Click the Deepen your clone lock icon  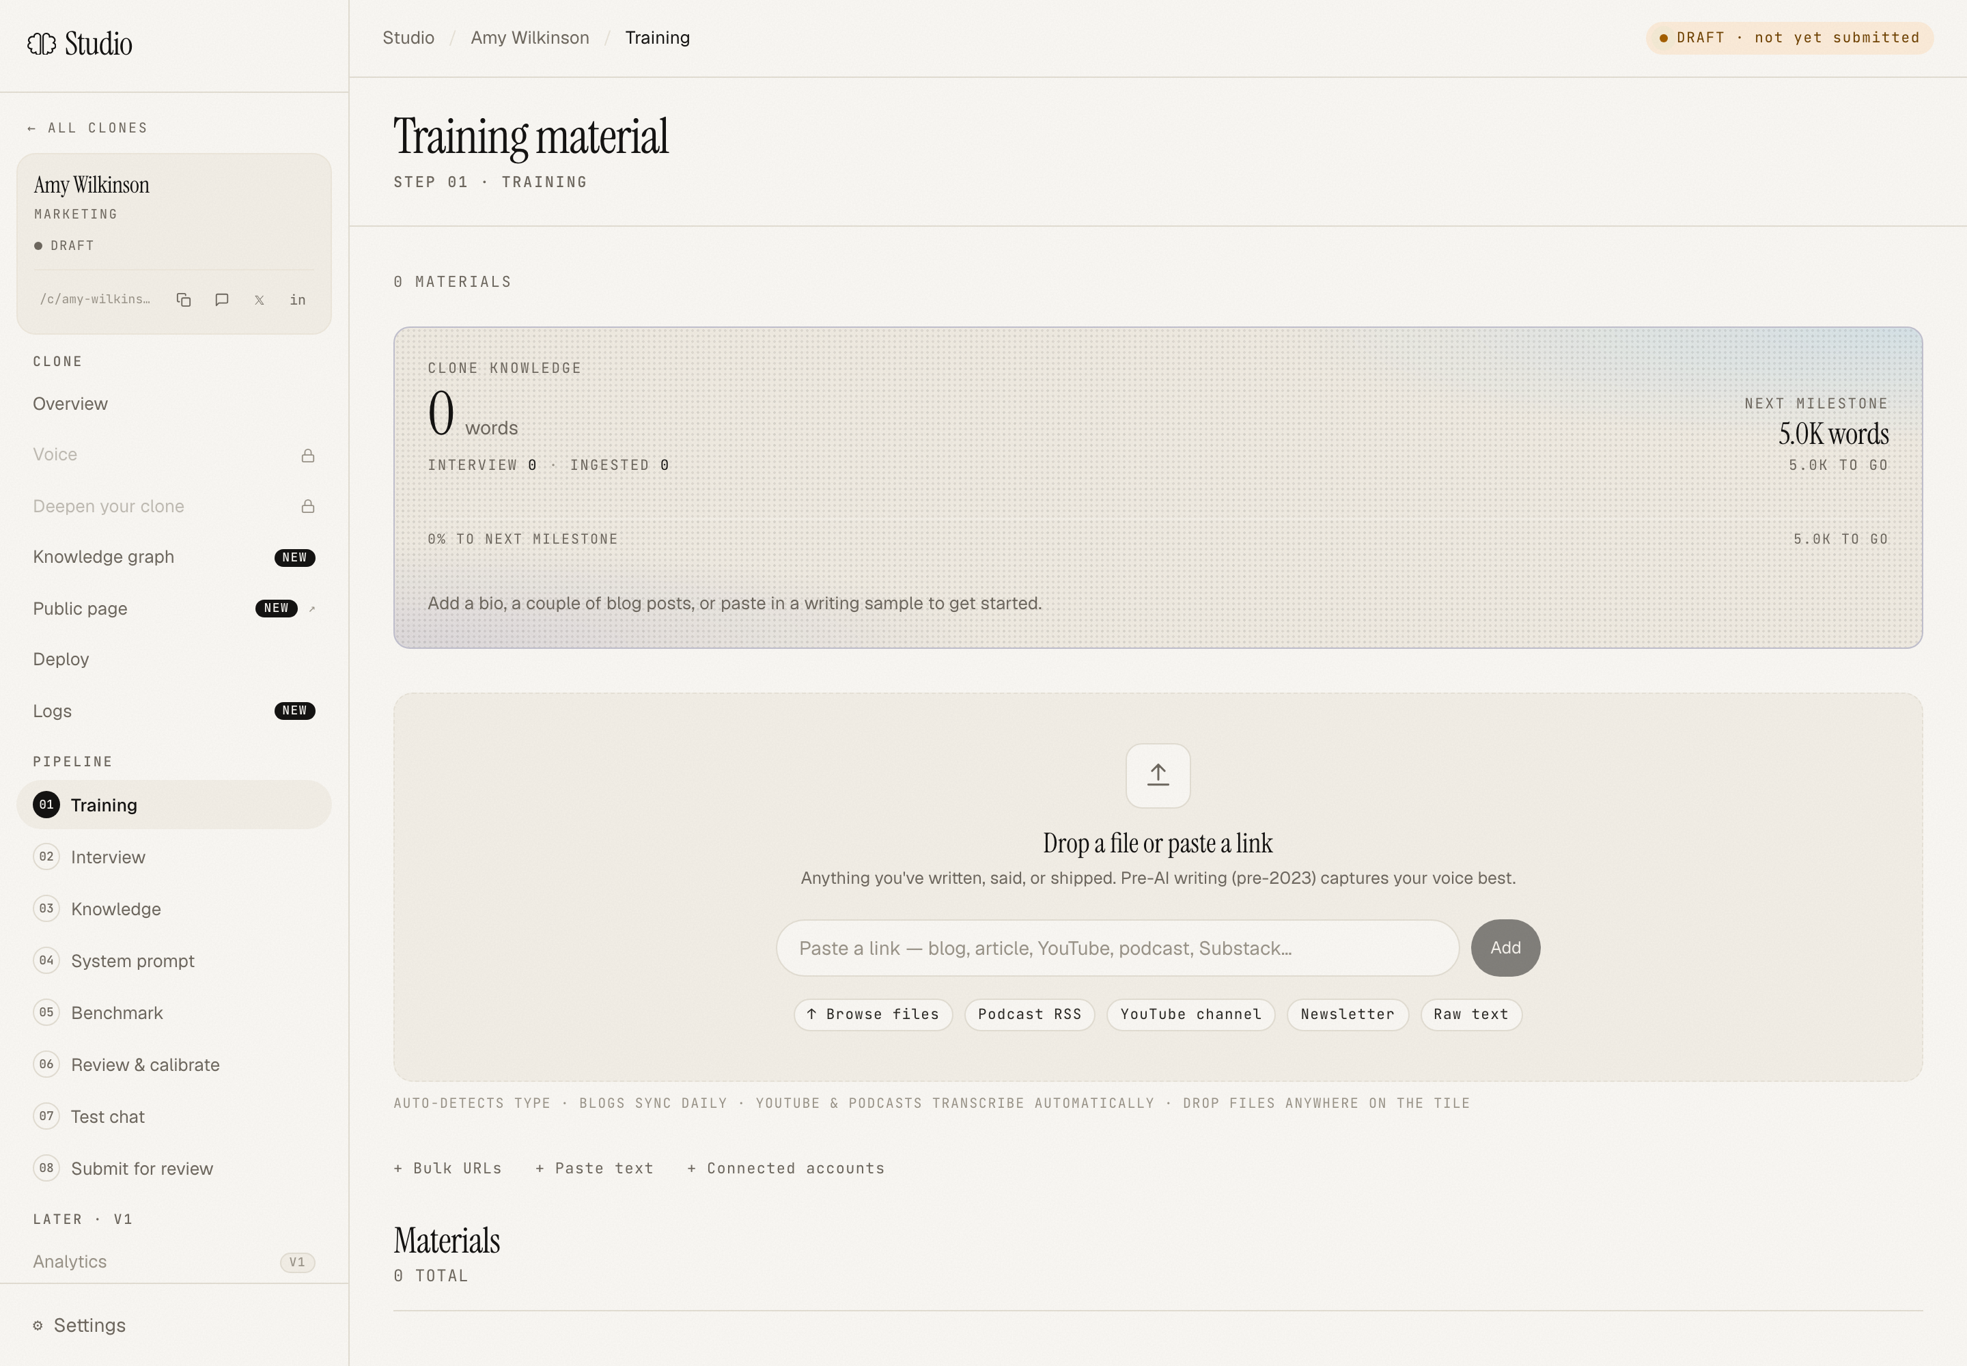click(x=308, y=507)
